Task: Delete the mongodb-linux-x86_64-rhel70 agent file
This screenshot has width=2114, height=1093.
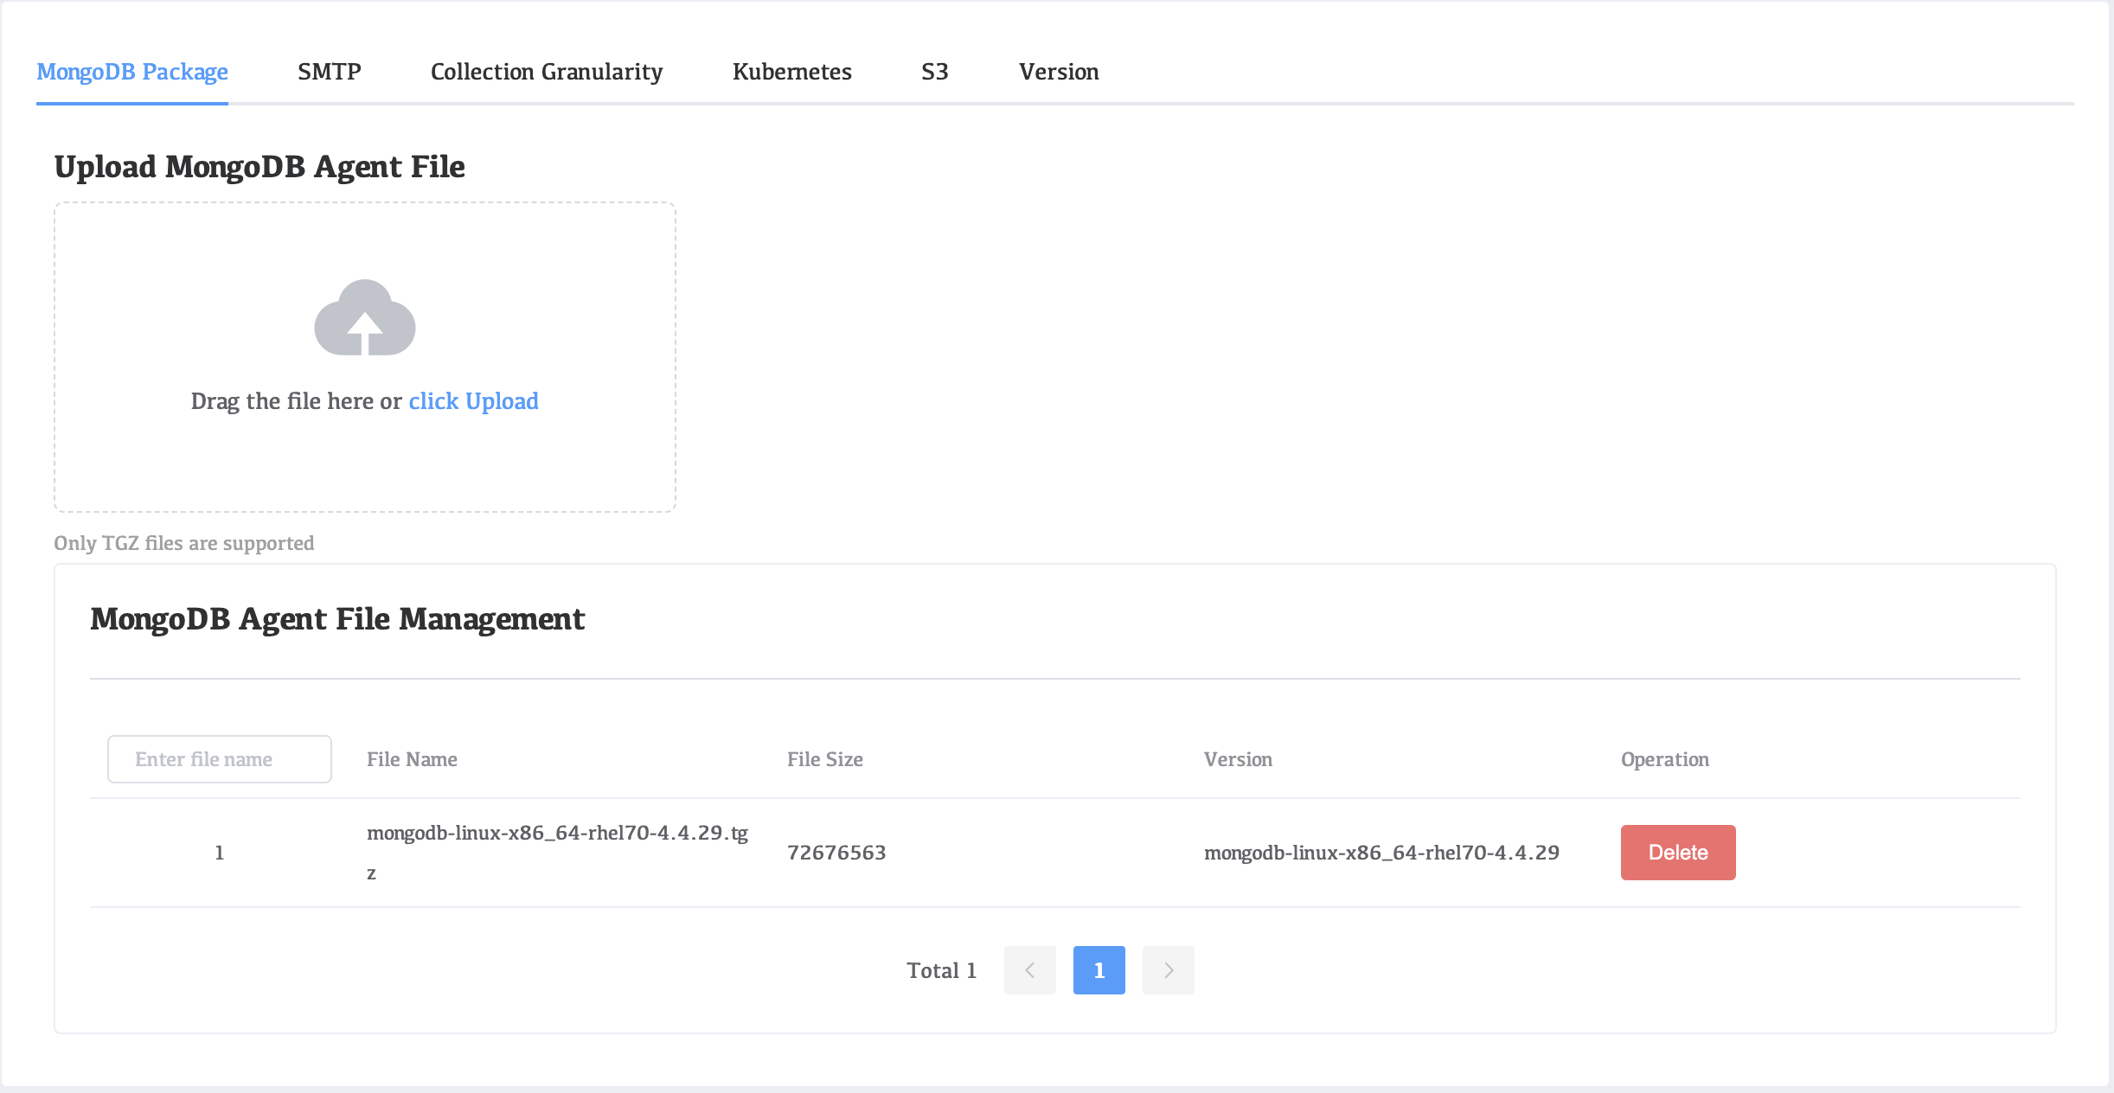Action: click(1677, 853)
